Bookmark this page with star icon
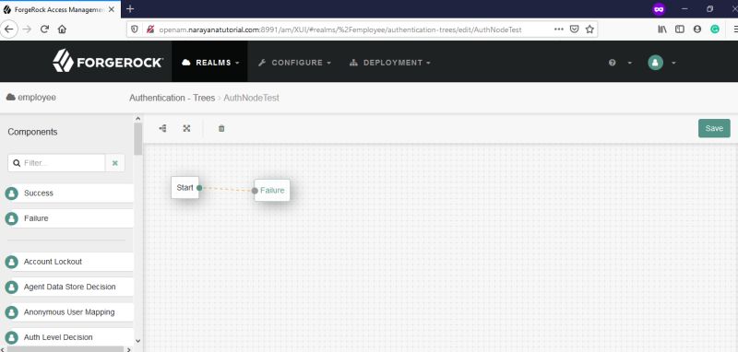This screenshot has width=738, height=352. [589, 29]
